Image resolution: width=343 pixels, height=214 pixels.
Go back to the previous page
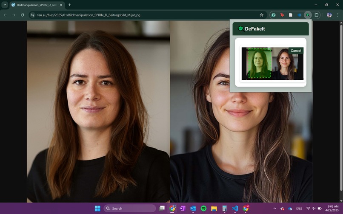point(5,15)
